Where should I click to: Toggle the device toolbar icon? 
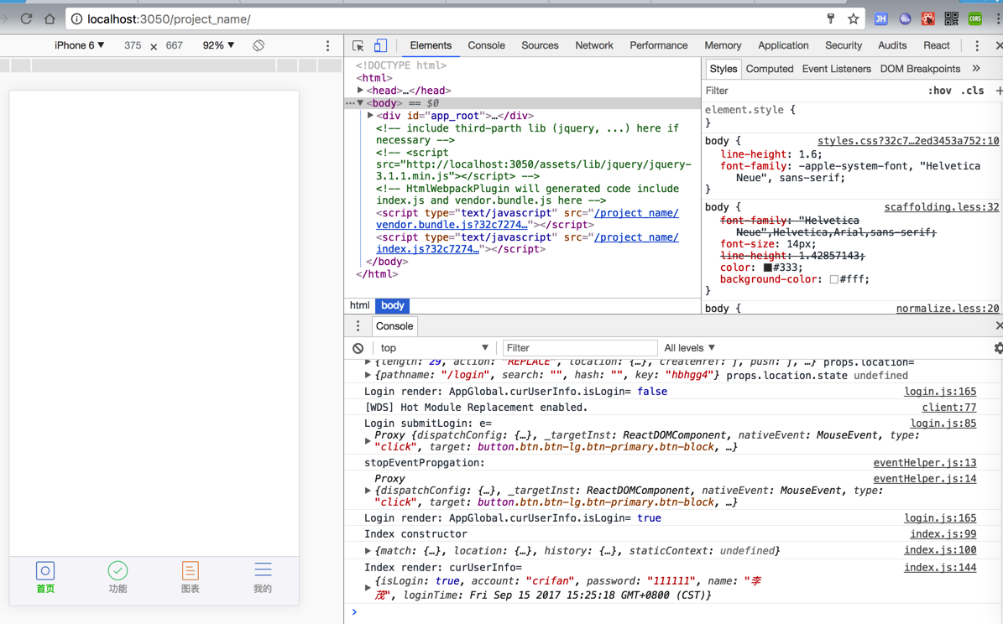coord(380,46)
